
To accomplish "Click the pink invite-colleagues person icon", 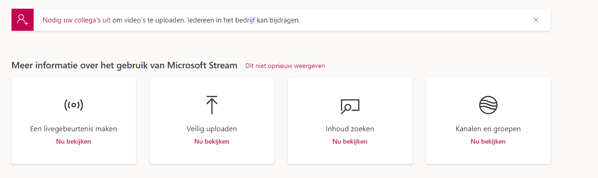I will pos(23,20).
